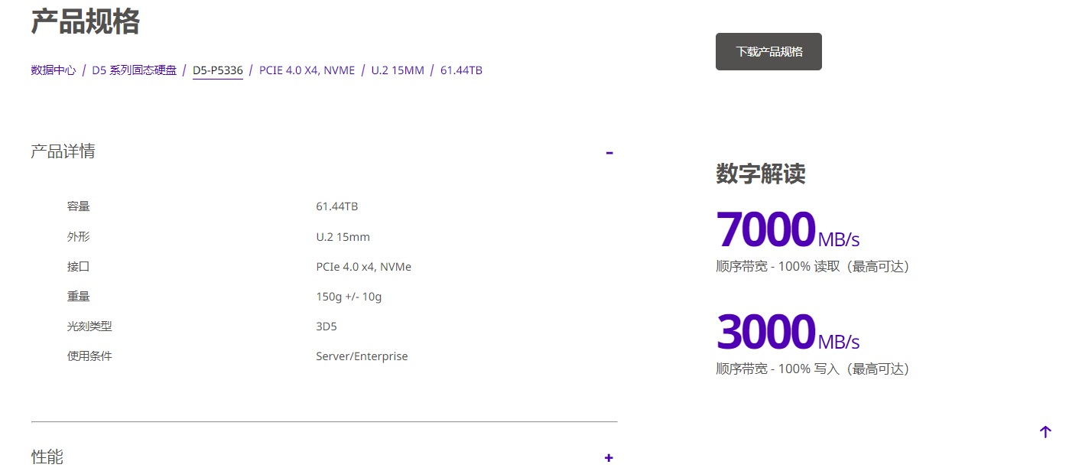Click the Server/Enterprise usage condition value
Image resolution: width=1082 pixels, height=471 pixels.
click(362, 356)
